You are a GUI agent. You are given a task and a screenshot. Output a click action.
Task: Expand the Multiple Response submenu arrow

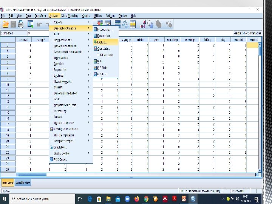[x=88, y=122]
